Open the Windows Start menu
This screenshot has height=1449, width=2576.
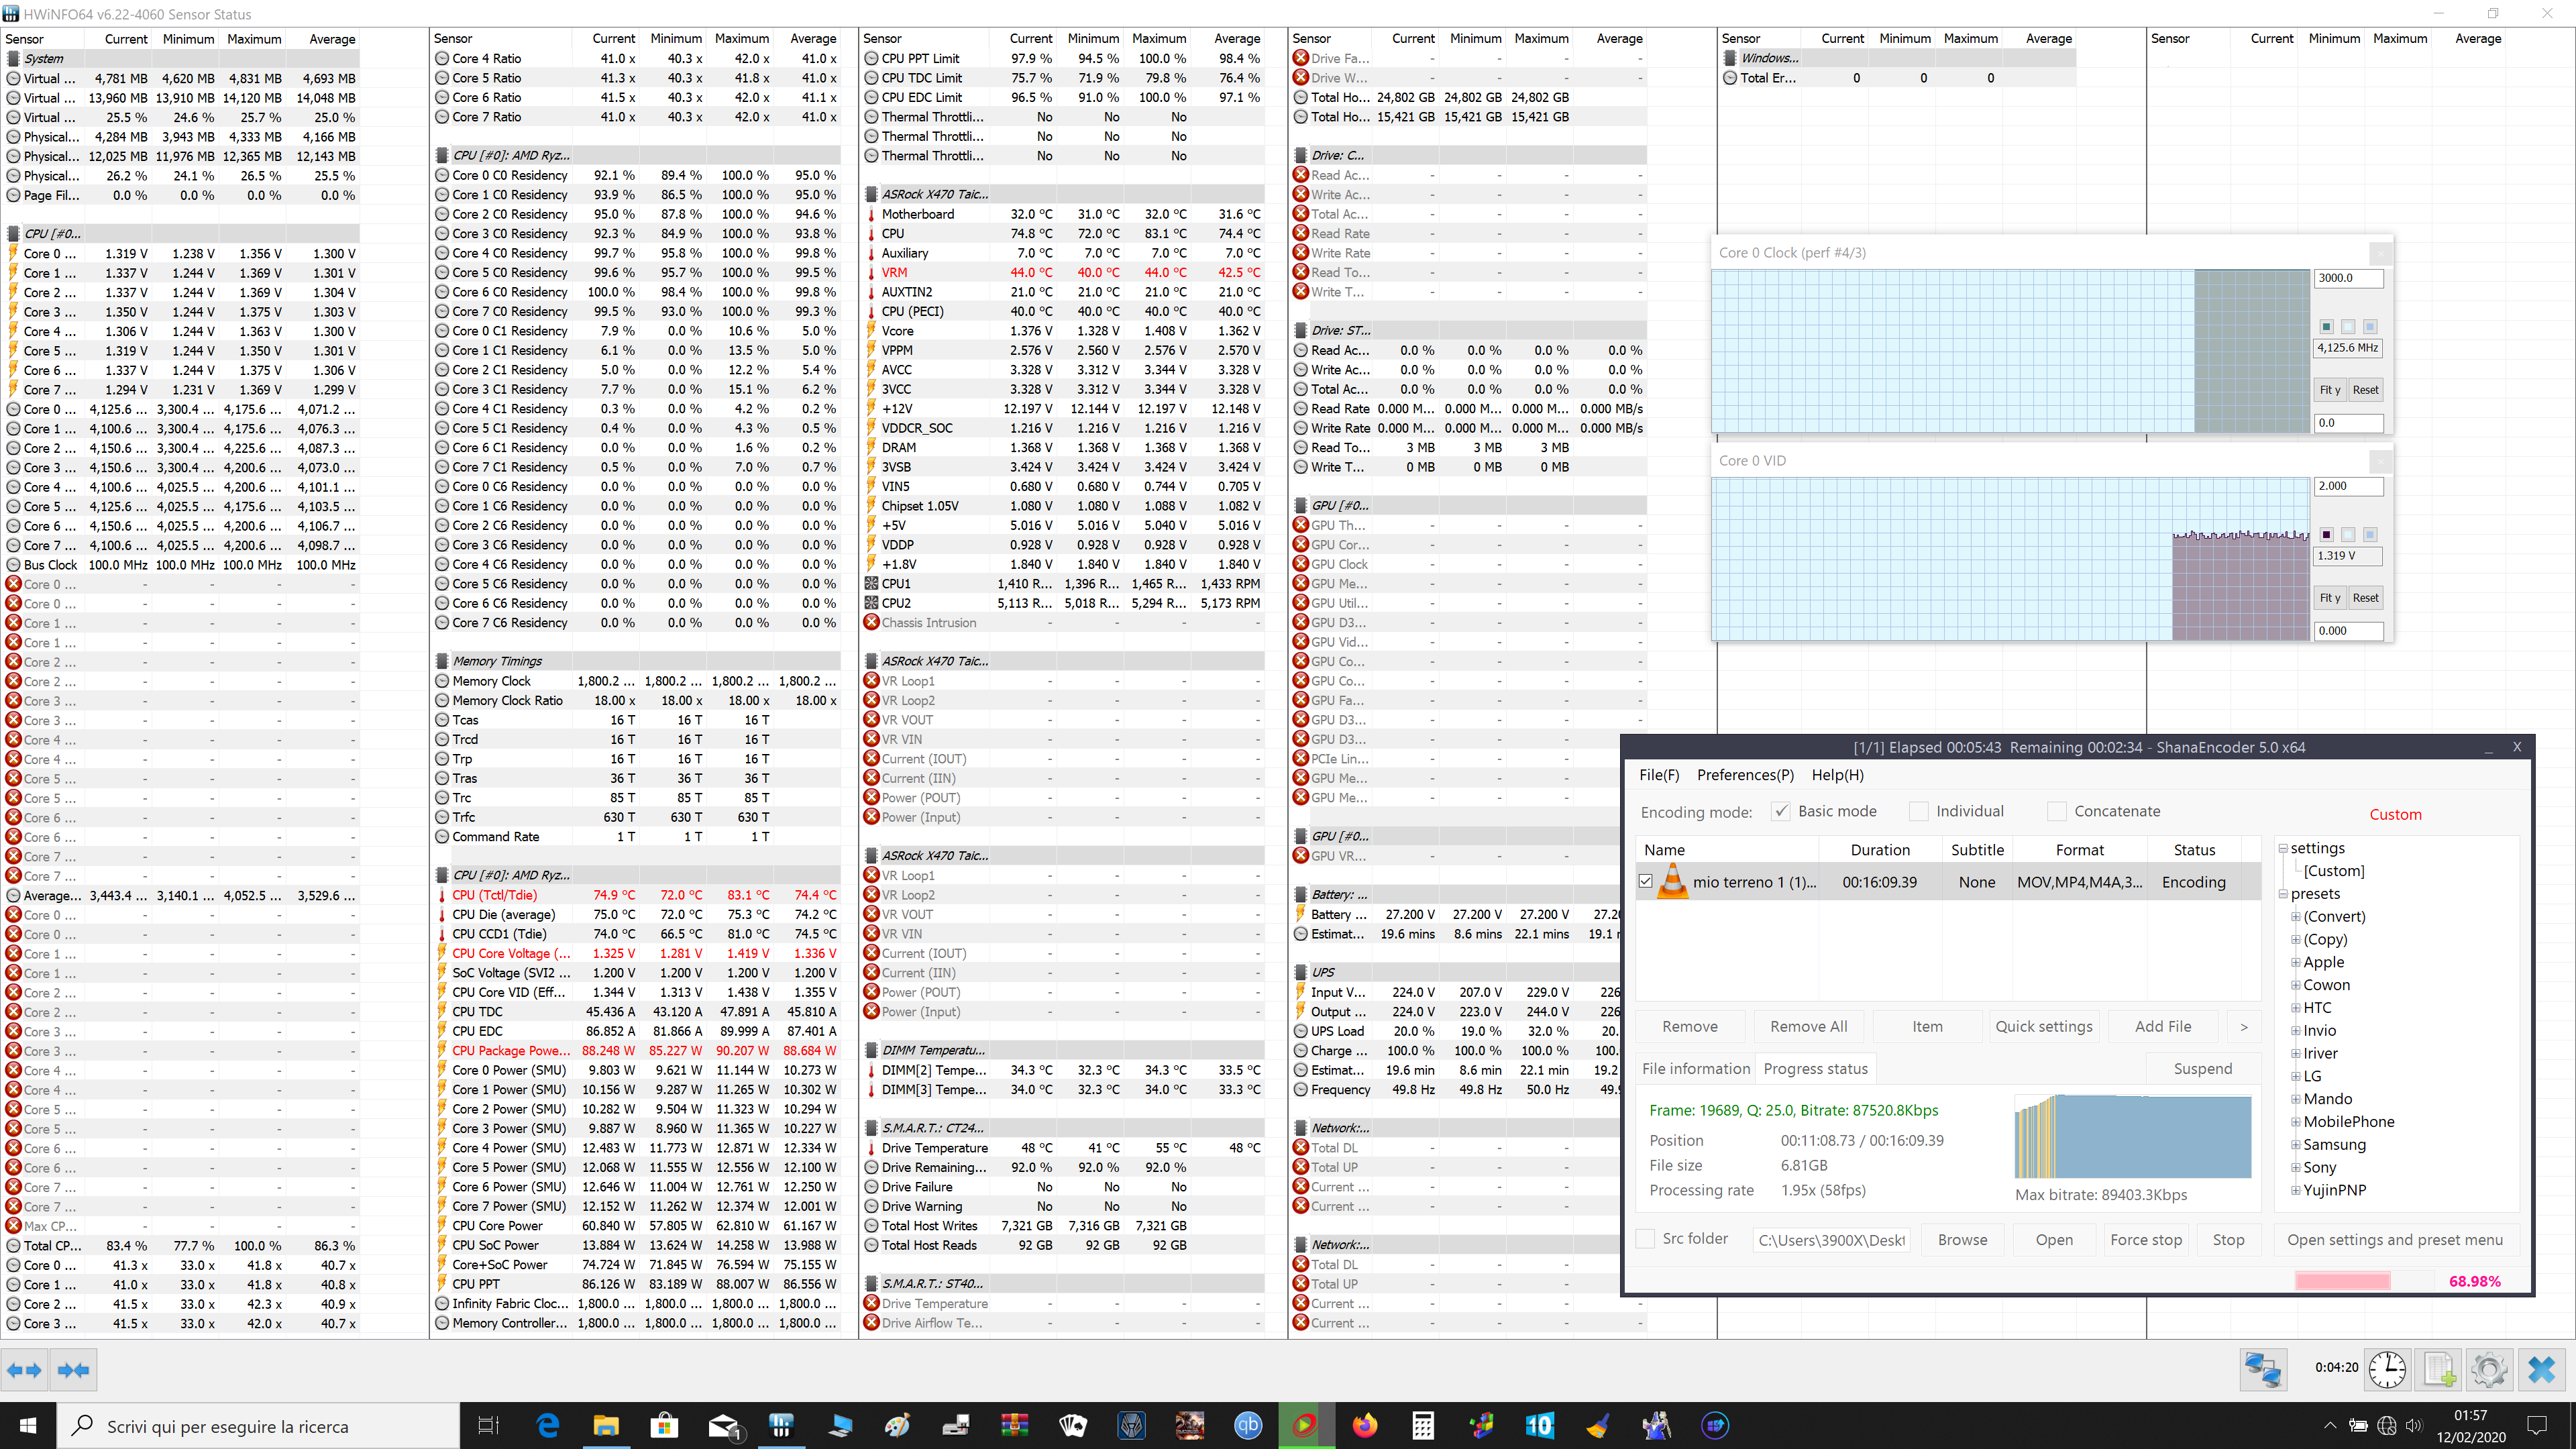(x=28, y=1426)
